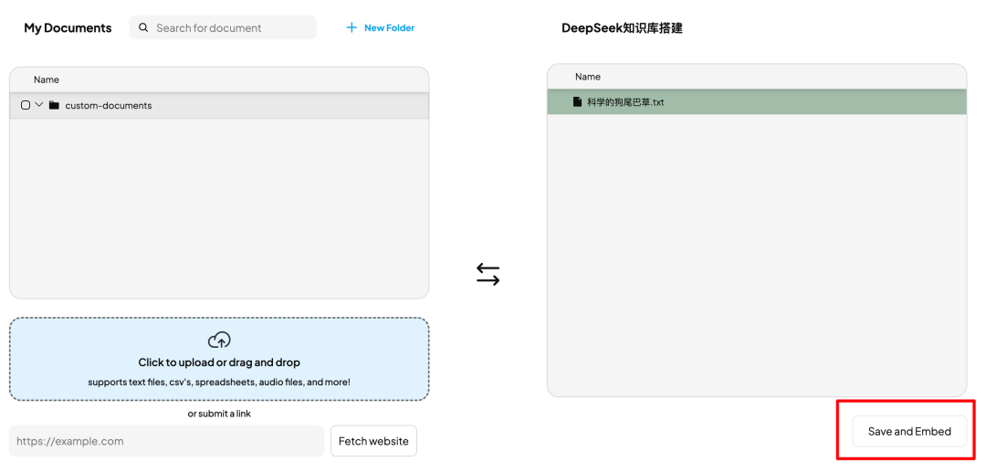Select the custom-documents folder name
The width and height of the screenshot is (986, 472).
point(109,106)
